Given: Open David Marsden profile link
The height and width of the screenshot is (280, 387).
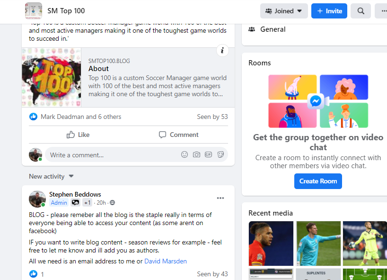Looking at the screenshot, I should (165, 261).
